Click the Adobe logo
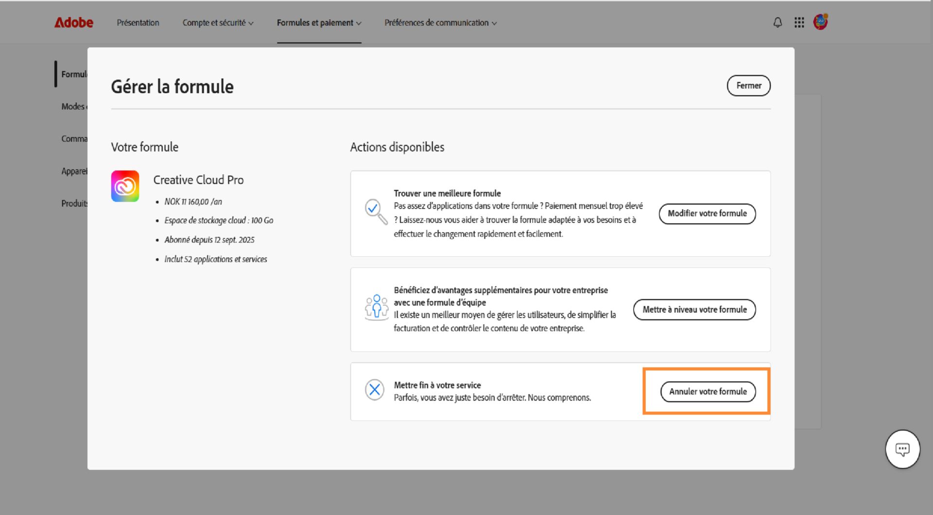This screenshot has width=933, height=515. tap(73, 22)
